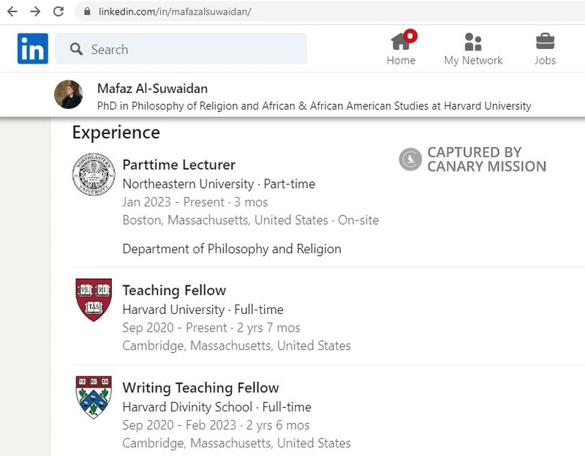Screen dimensions: 585x456
Task: Click Sep 2020 - Feb 2023 · 2 yrs 6 mos
Action: point(216,425)
